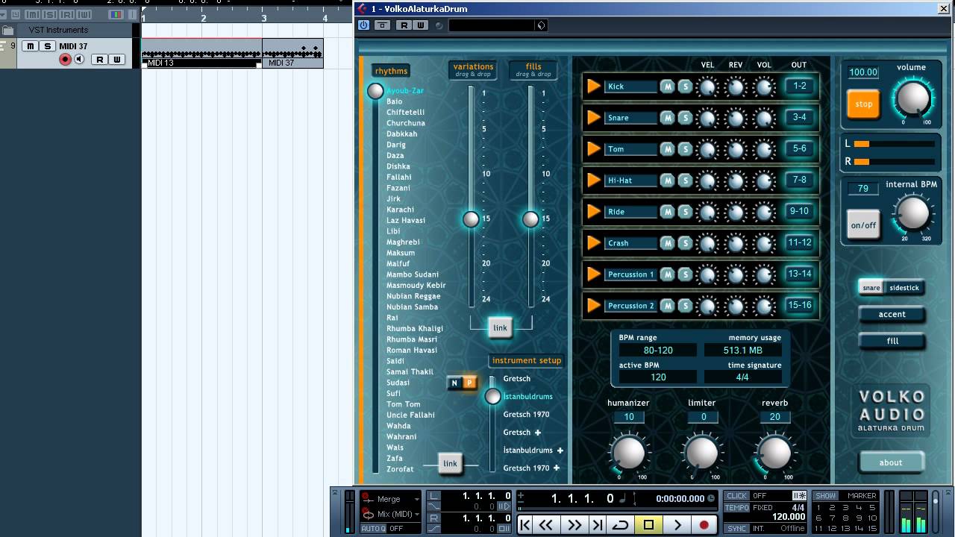This screenshot has height=537, width=955.
Task: Toggle the transport cycle loop button
Action: tap(620, 525)
